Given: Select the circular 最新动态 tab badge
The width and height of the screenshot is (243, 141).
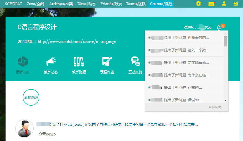Looking at the screenshot, I should tap(31, 98).
